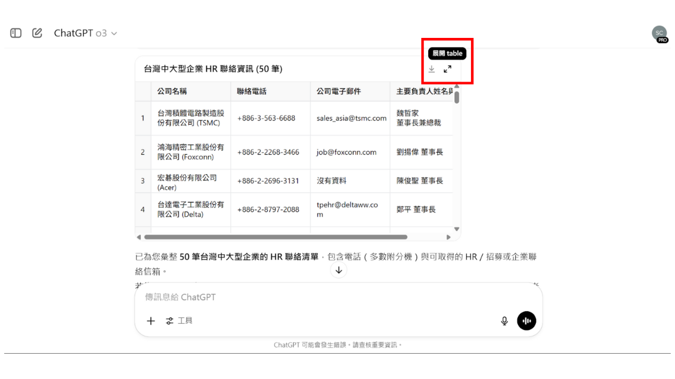Expand the table to full view
This screenshot has width=675, height=379.
447,69
